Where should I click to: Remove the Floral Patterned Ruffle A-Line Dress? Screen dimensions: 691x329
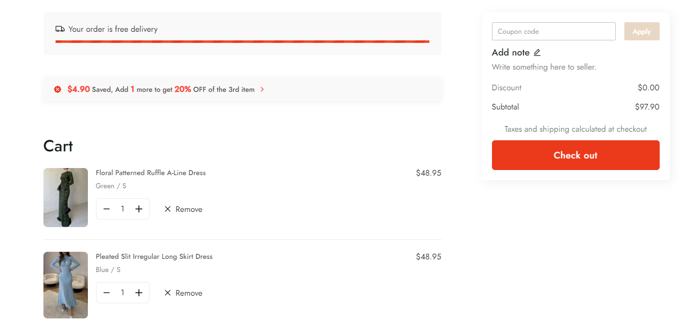point(183,209)
